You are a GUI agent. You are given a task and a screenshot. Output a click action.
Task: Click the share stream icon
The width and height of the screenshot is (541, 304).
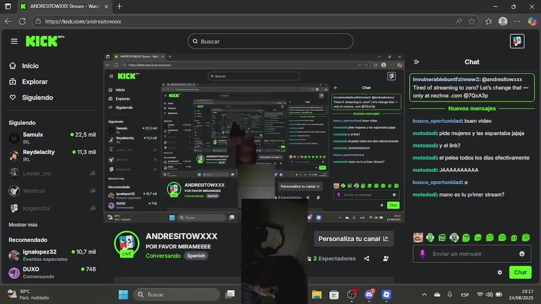pos(366,258)
